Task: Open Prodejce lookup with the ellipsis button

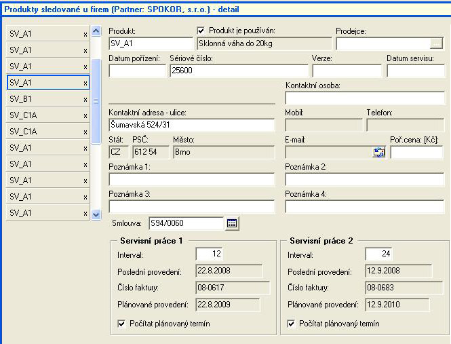Action: coord(436,43)
